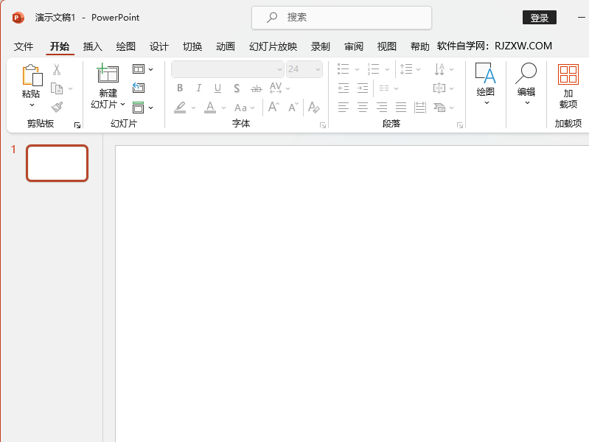Screen dimensions: 589x442
Task: Switch to the 幻灯片放映 tab
Action: [273, 46]
